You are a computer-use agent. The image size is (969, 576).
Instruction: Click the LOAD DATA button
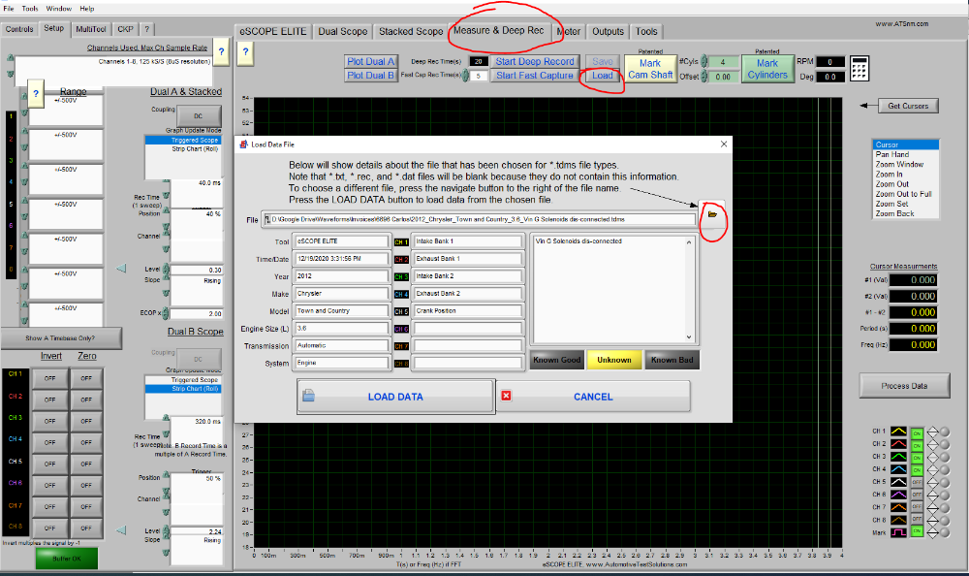click(x=395, y=397)
